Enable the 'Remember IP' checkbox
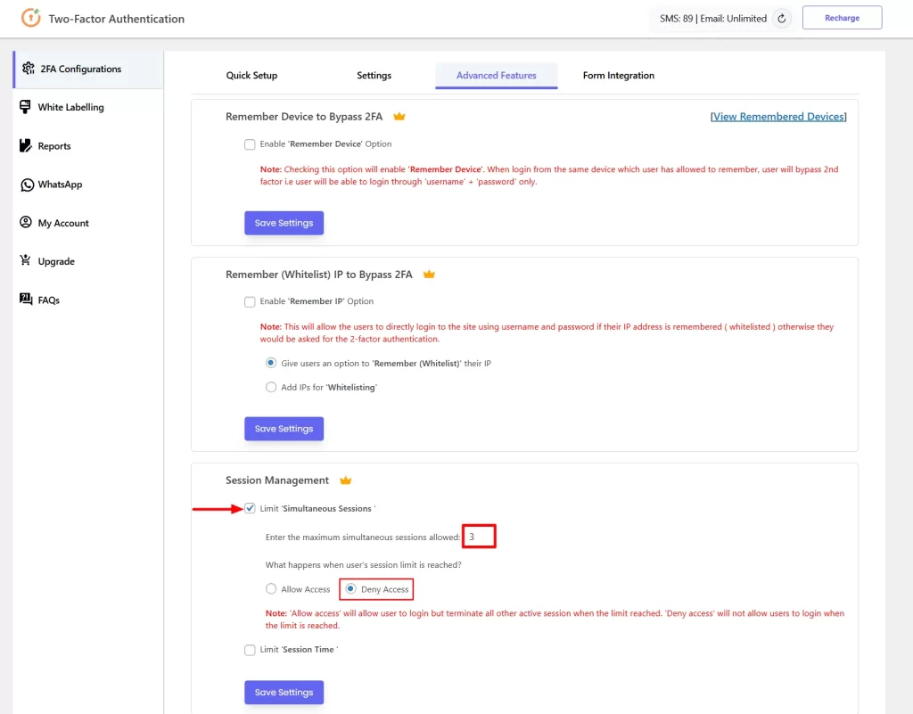Image resolution: width=913 pixels, height=714 pixels. [x=250, y=302]
